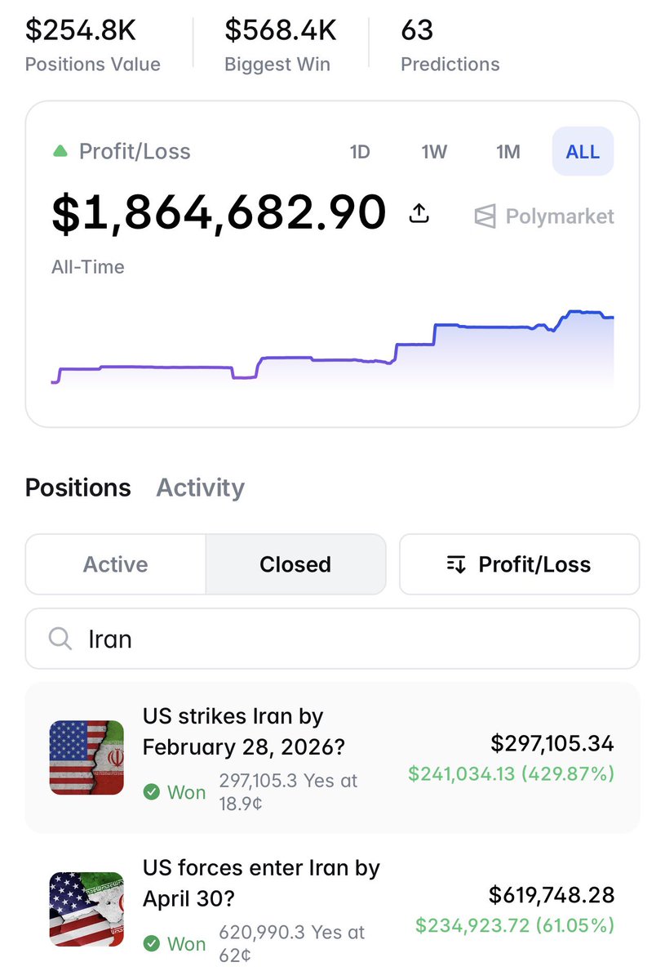Switch to the Positions tab
The height and width of the screenshot is (980, 665).
tap(78, 488)
